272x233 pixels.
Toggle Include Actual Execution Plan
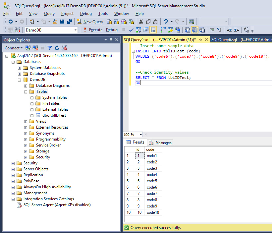tap(163, 30)
